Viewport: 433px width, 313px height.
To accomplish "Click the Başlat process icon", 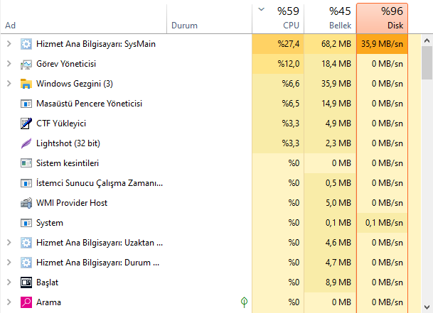I will pos(26,282).
